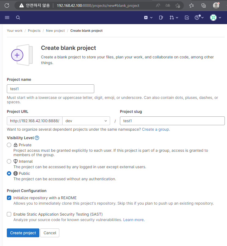The width and height of the screenshot is (227, 246).
Task: Uncheck Initialize repository with a README
Action: point(9,198)
